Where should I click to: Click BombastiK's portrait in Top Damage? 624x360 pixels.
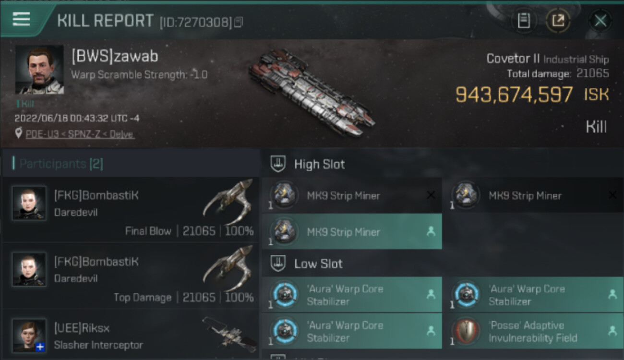tap(29, 269)
